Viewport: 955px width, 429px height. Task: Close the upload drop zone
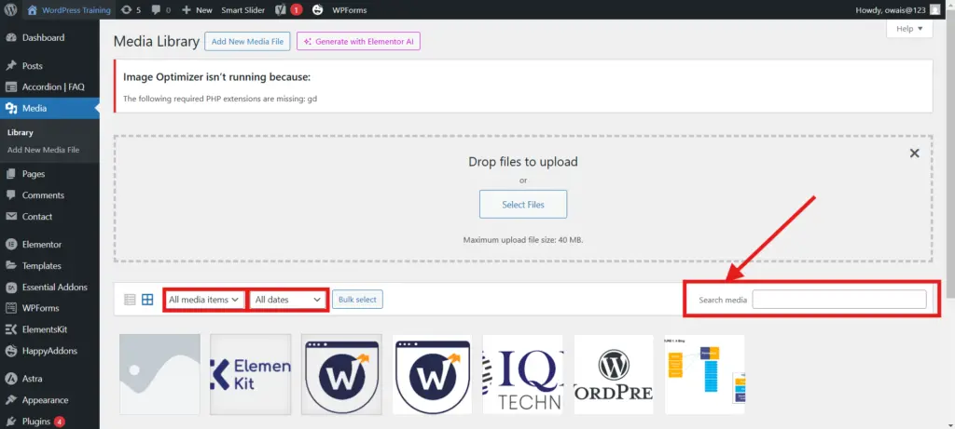tap(914, 154)
